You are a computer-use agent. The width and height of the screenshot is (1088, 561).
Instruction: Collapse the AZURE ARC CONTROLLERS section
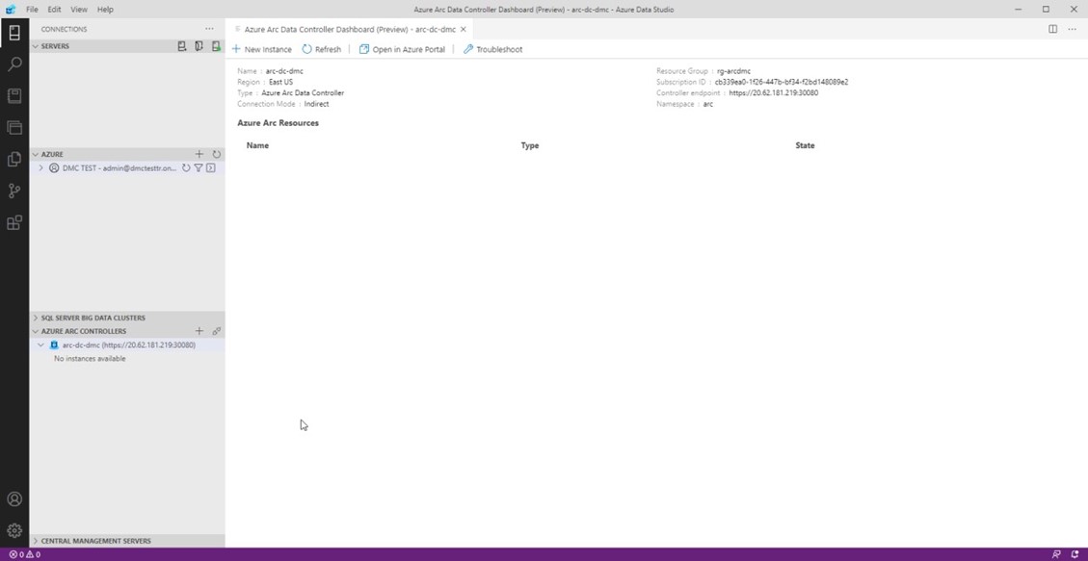[x=36, y=331]
